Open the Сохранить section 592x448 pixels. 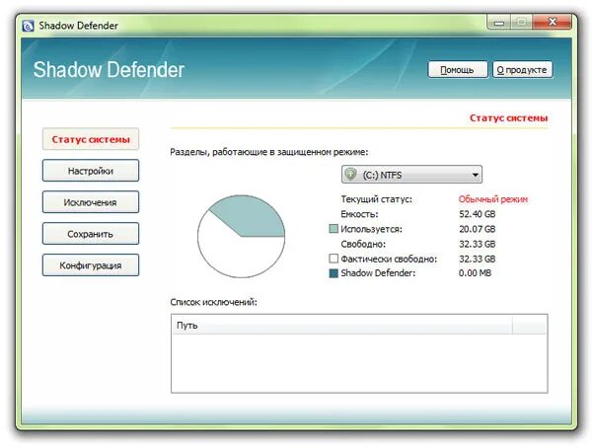91,234
